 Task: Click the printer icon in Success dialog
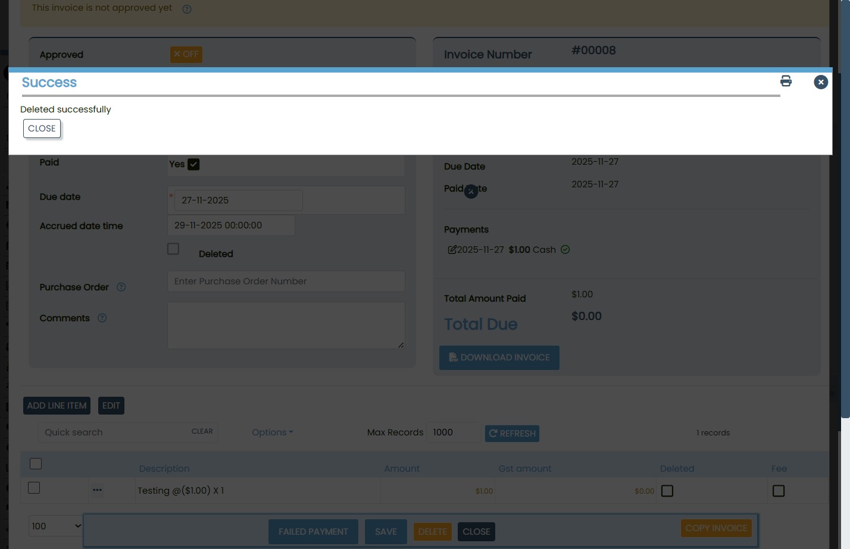coord(786,81)
